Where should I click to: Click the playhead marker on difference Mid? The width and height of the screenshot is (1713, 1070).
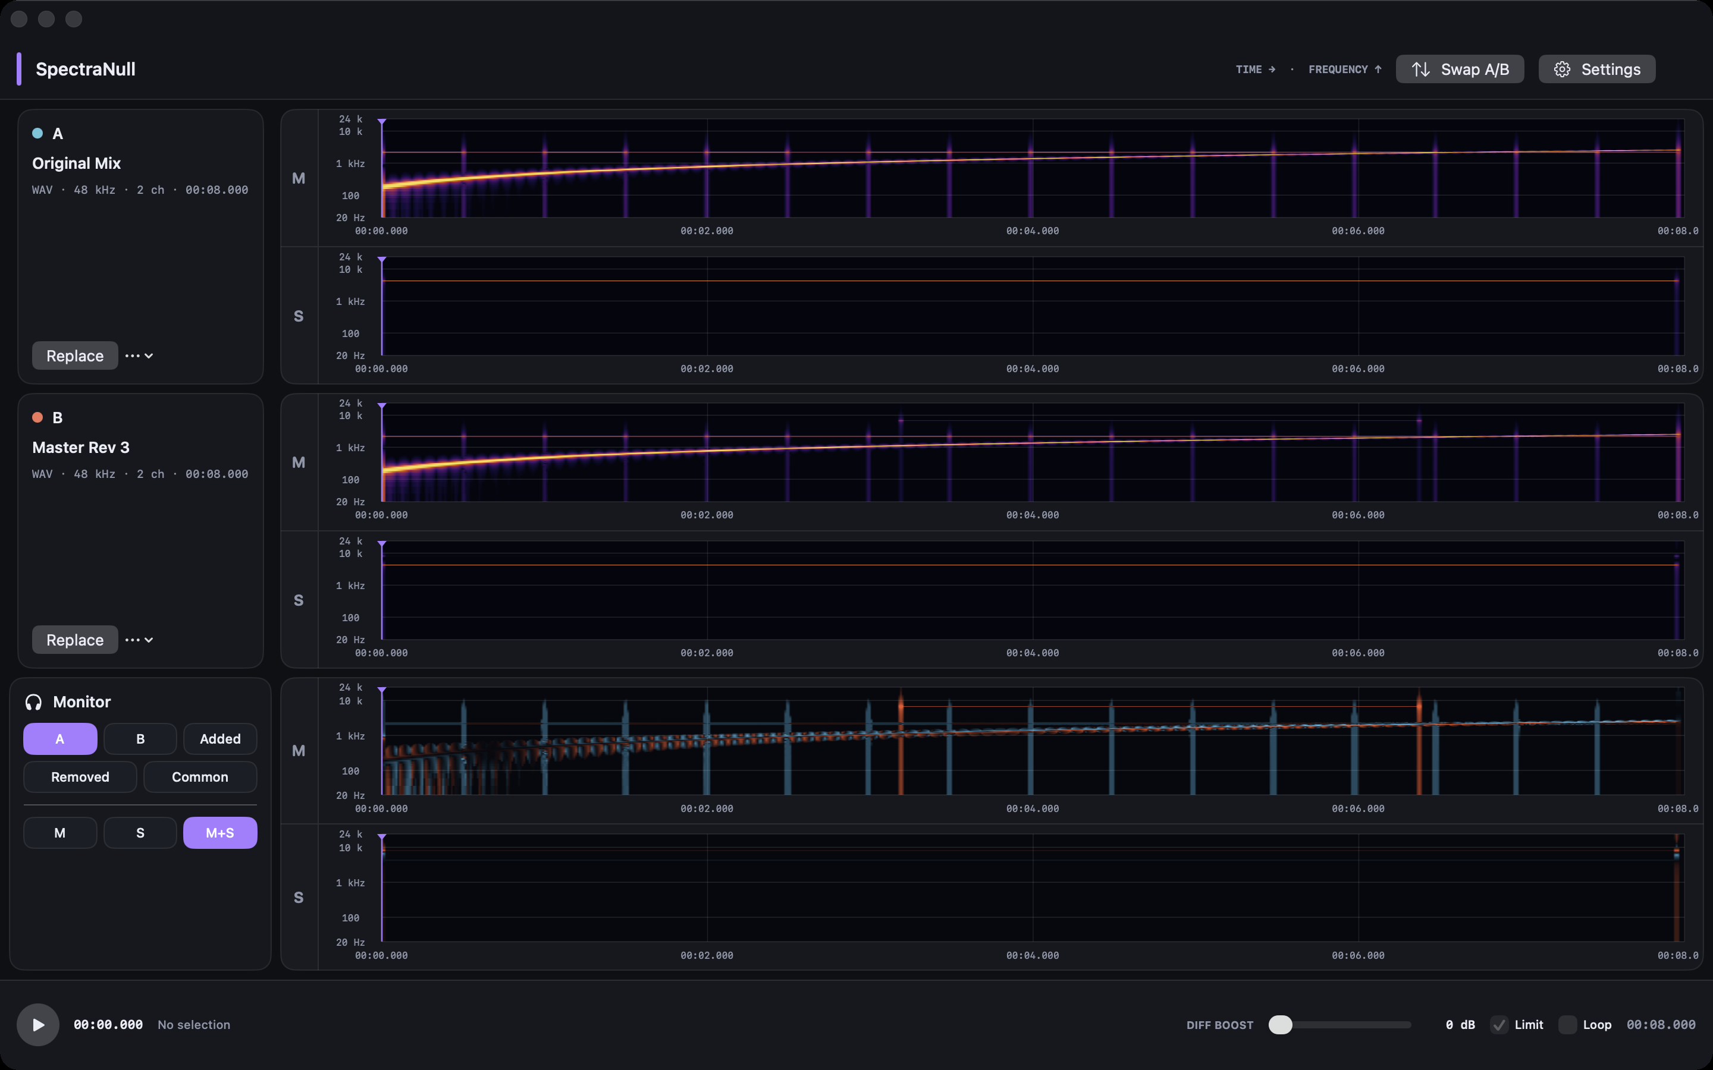tap(381, 690)
